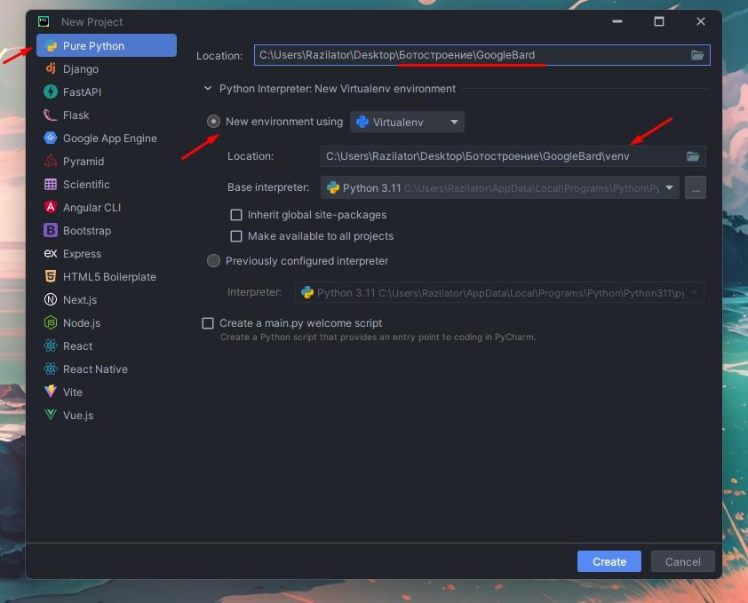This screenshot has height=603, width=748.
Task: Click the Pure Python snake icon
Action: pos(51,46)
